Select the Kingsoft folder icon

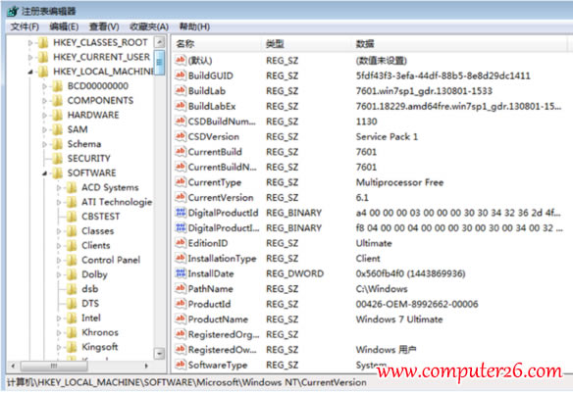[x=72, y=347]
